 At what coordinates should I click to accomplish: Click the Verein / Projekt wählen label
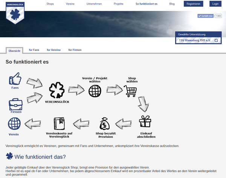(95, 80)
